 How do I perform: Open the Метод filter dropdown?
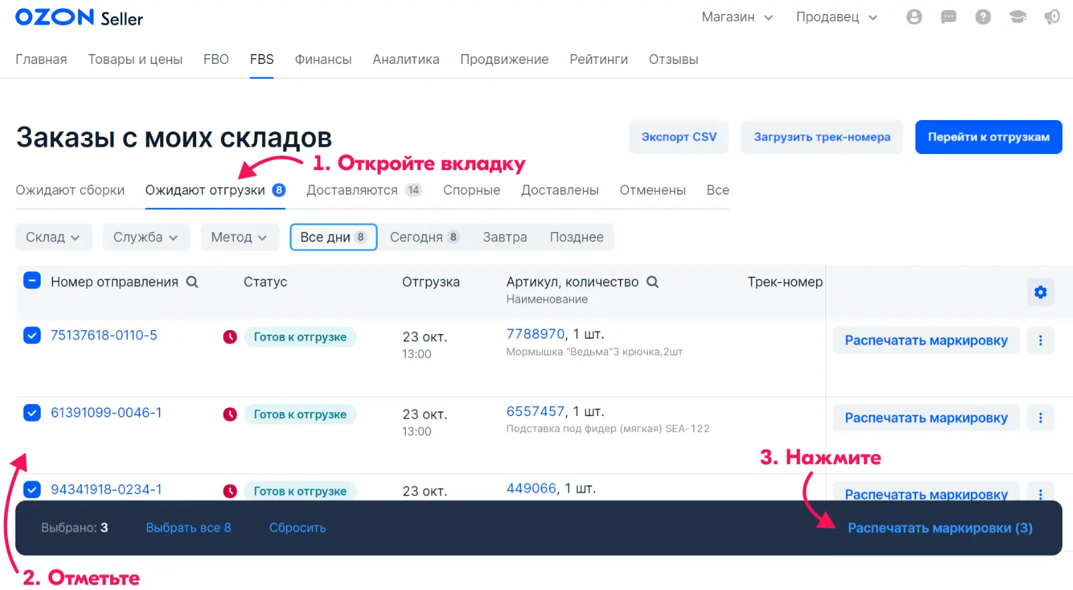(240, 237)
